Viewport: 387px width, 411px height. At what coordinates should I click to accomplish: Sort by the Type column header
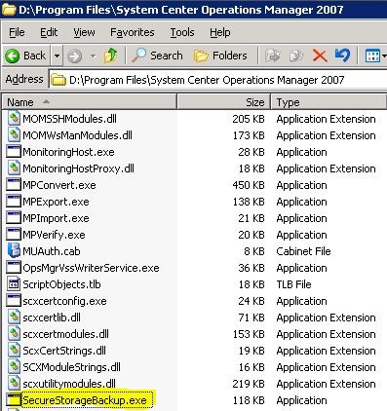point(329,102)
